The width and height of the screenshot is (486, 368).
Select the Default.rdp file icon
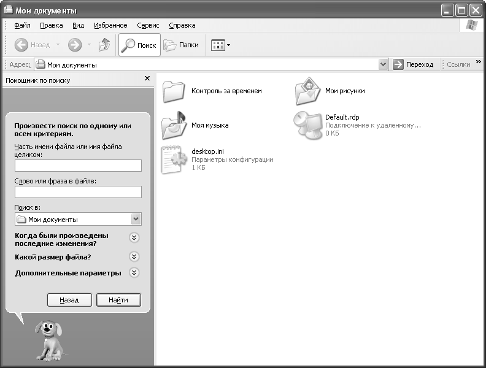(307, 125)
